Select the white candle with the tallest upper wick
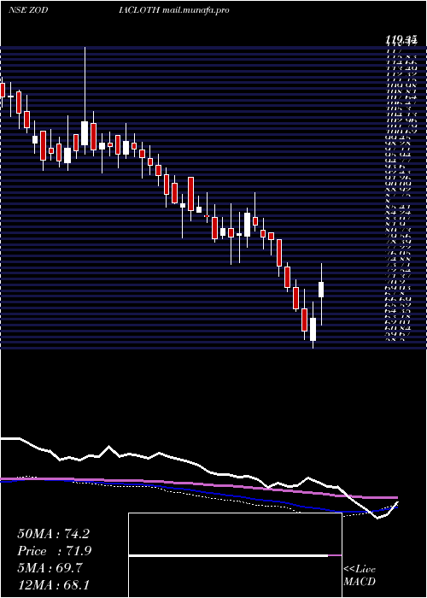 pyautogui.click(x=85, y=133)
